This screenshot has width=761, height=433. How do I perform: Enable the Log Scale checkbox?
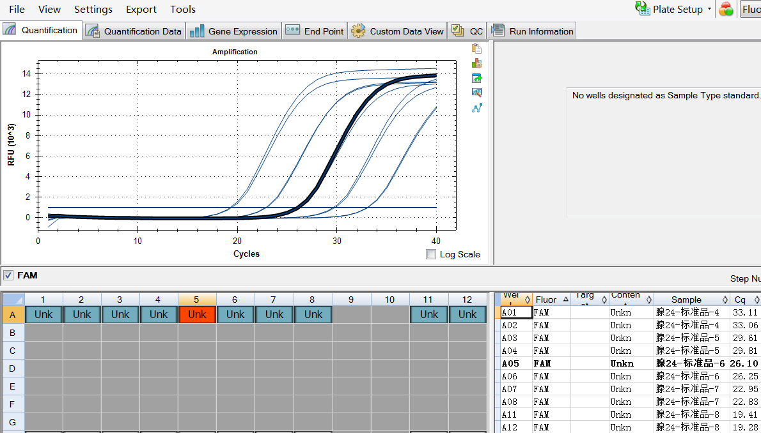coord(430,254)
